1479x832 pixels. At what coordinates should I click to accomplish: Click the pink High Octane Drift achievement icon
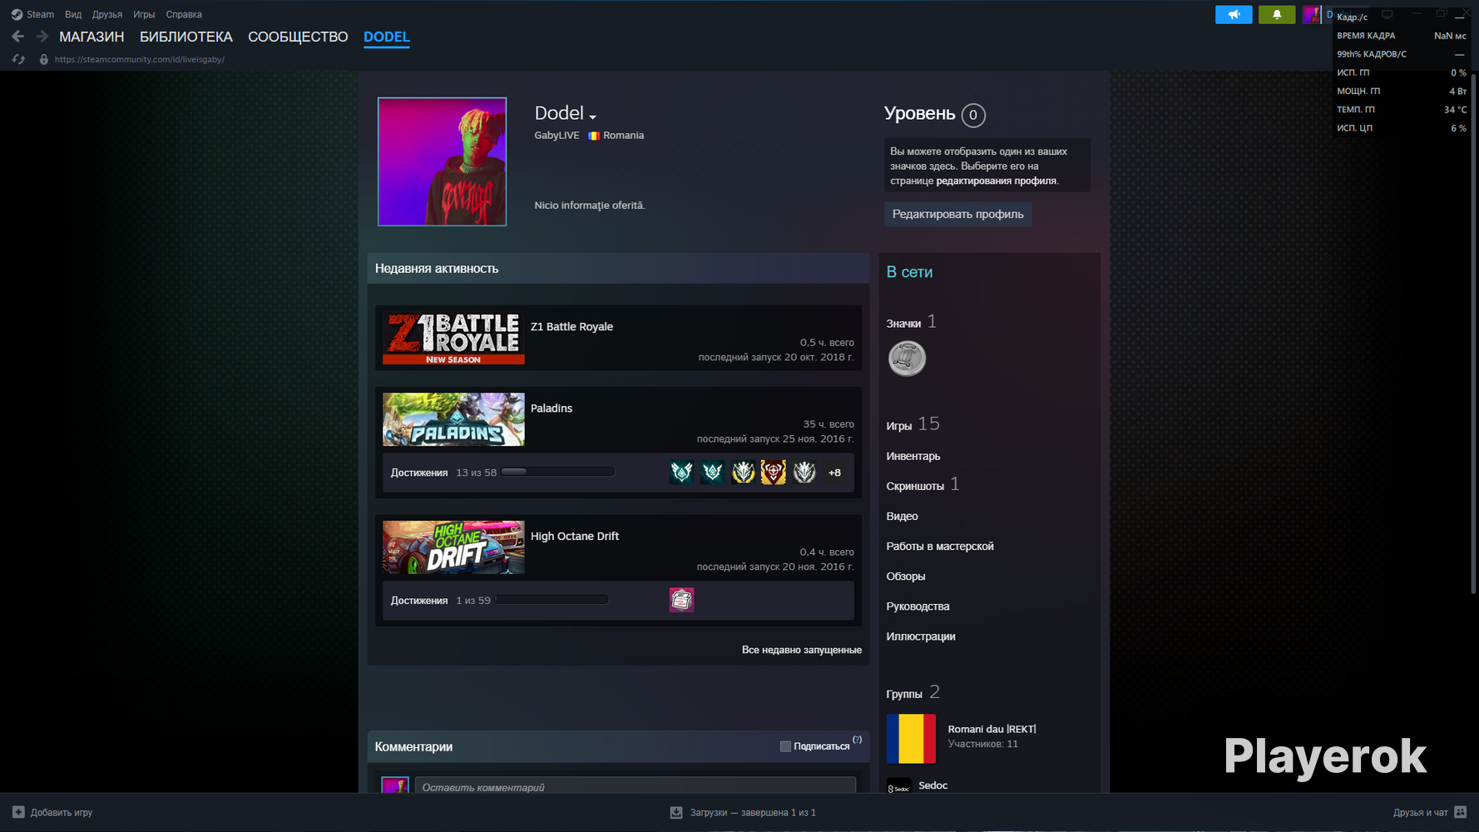[681, 600]
